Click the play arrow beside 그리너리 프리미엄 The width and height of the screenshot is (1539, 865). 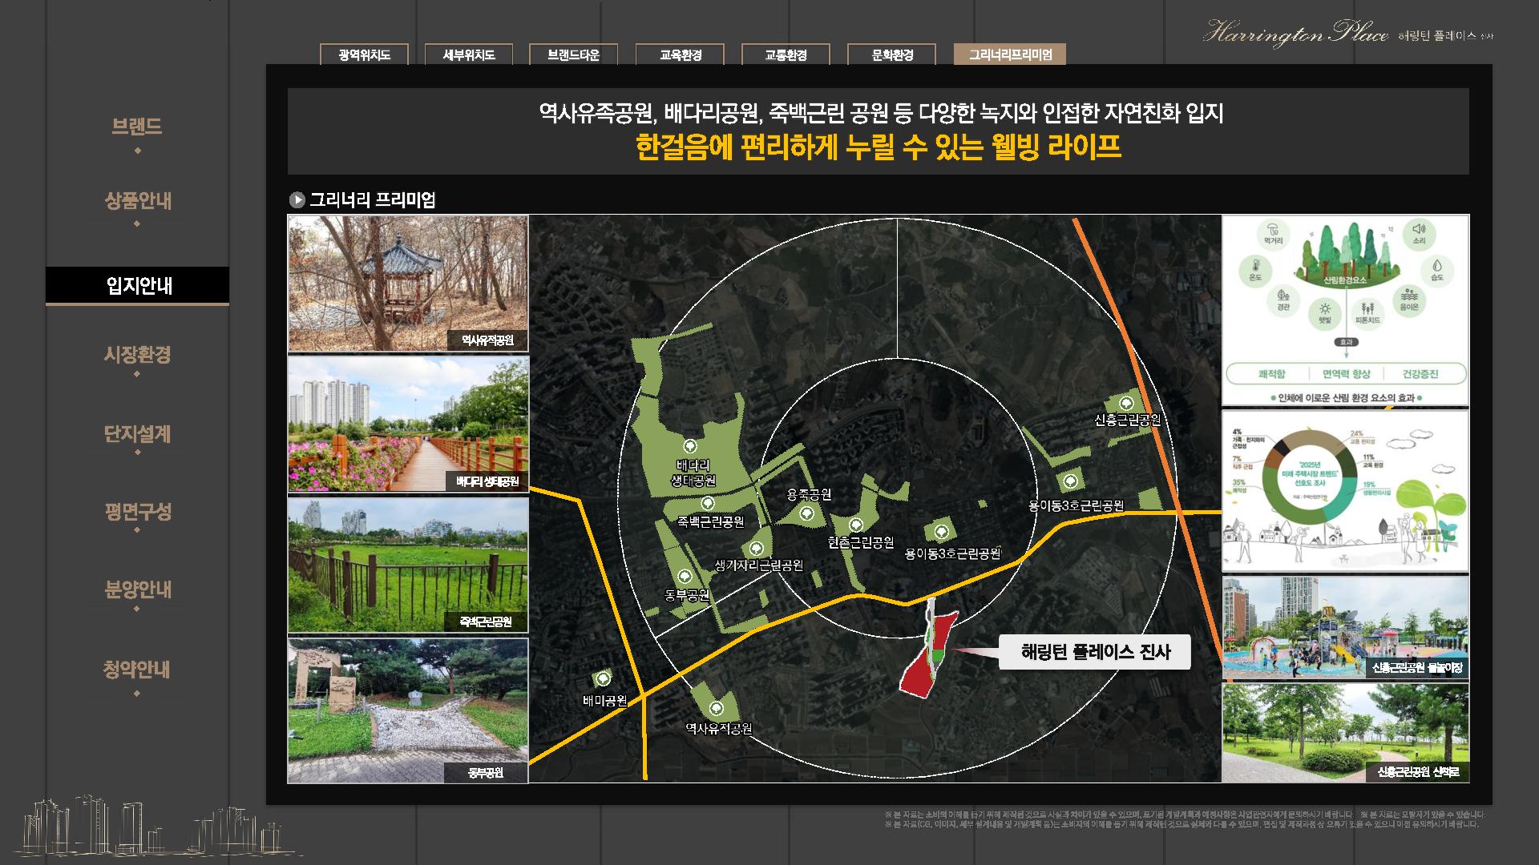tap(297, 199)
